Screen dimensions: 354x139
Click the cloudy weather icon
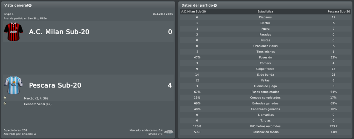tap(169, 132)
